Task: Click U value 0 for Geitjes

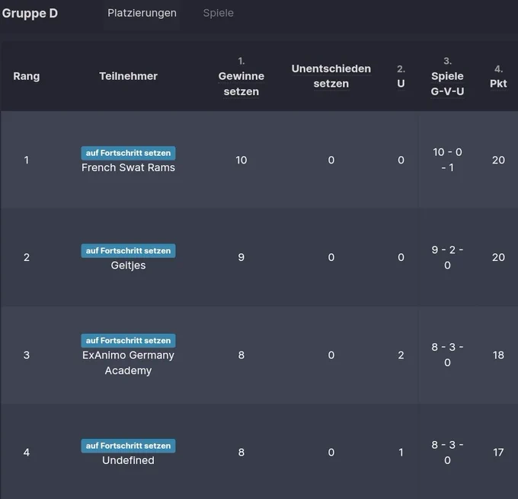Action: 401,257
